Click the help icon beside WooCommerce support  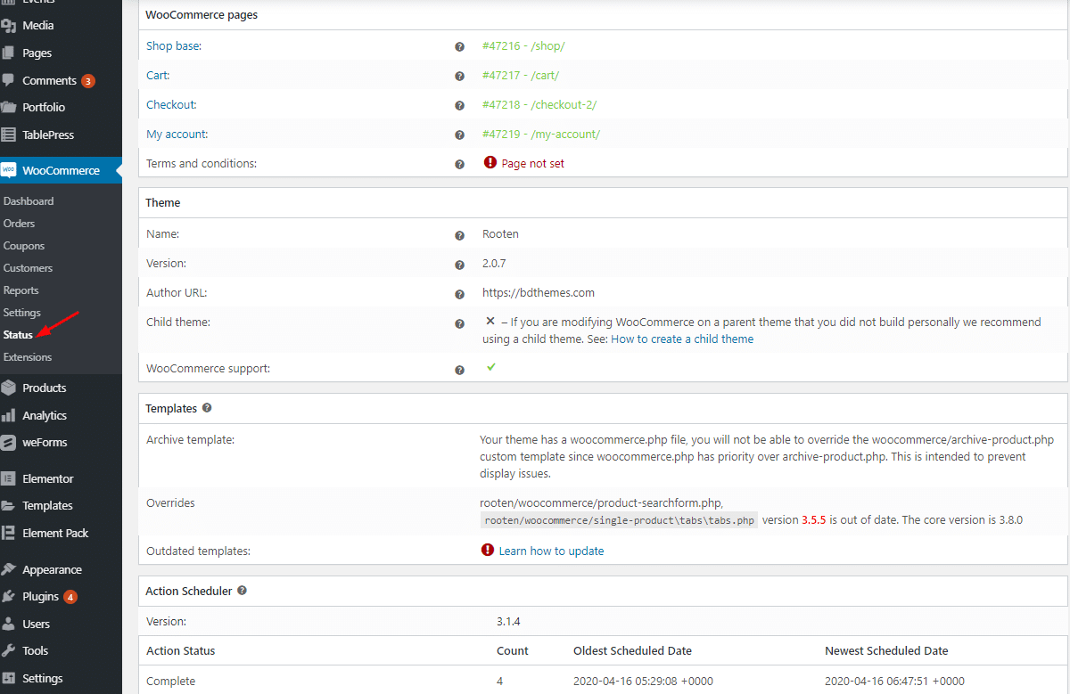[x=459, y=370]
